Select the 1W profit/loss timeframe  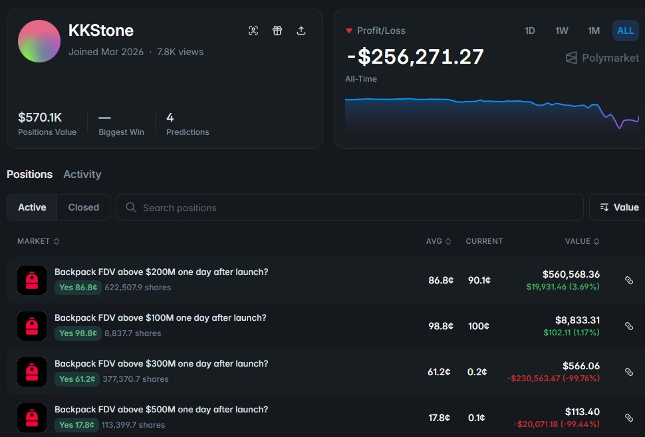pos(561,31)
